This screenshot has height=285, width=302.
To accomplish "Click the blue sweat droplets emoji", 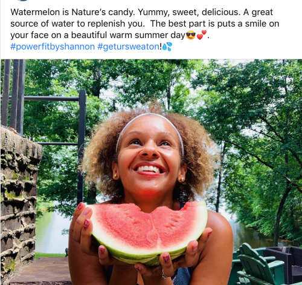I will pos(167,47).
